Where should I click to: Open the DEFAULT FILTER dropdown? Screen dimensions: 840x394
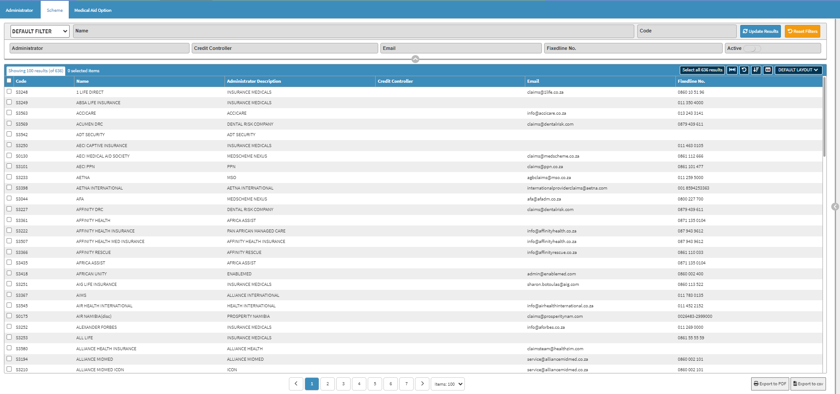(40, 31)
